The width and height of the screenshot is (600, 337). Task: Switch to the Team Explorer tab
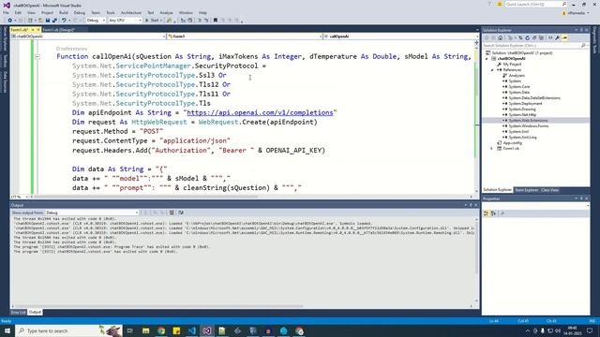pos(527,190)
